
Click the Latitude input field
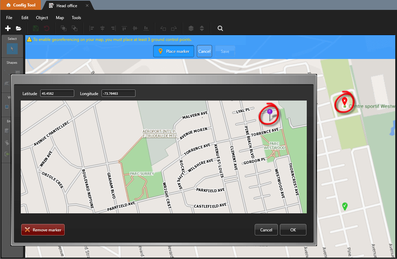point(57,93)
